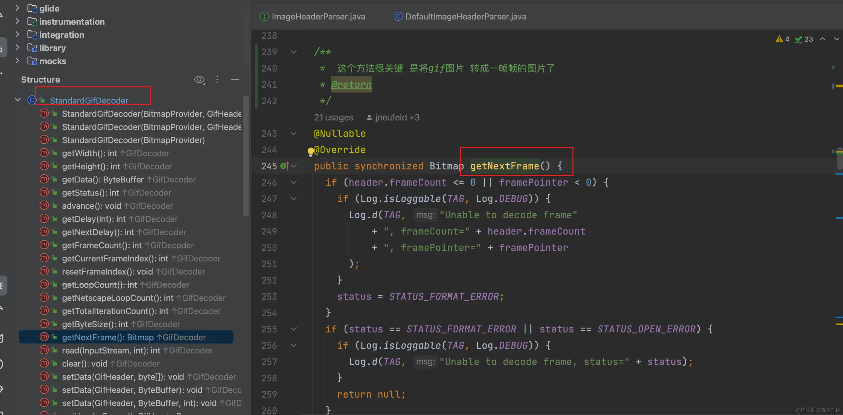Click the Structure panel vertical scrollbar

tap(246, 155)
